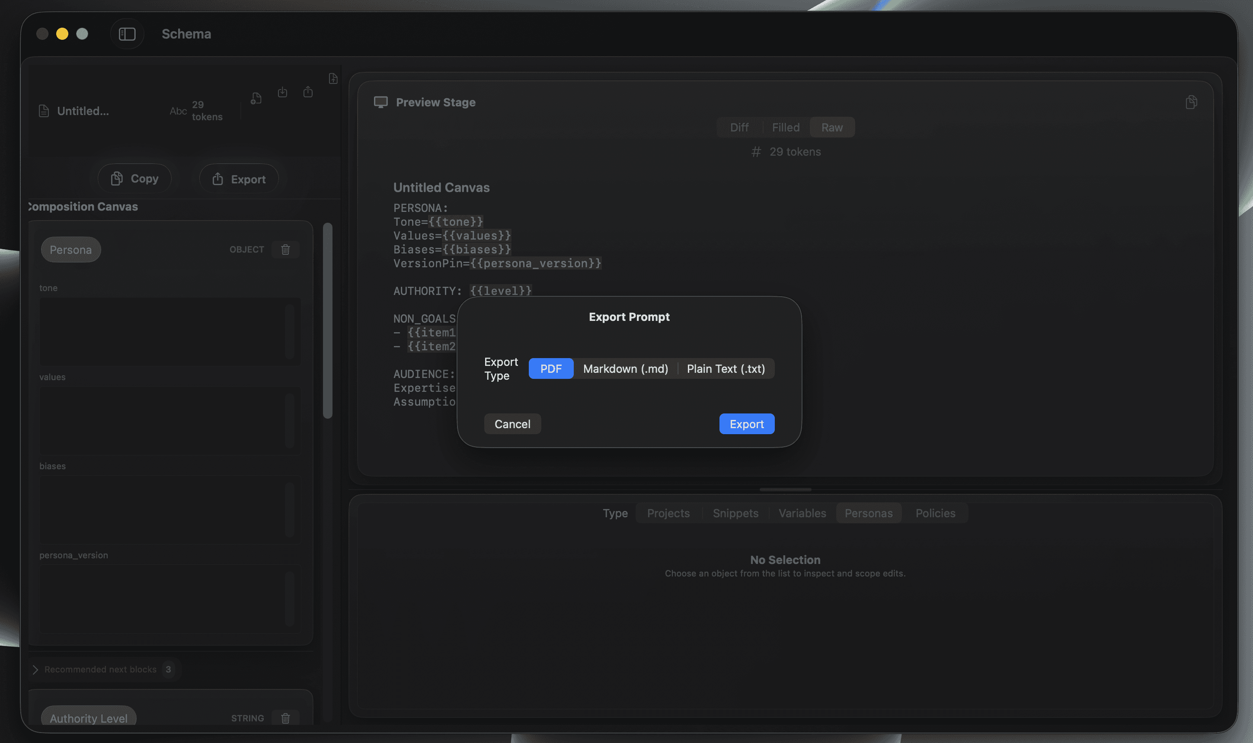Expand Recommended next blocks
Viewport: 1253px width, 743px height.
35,669
